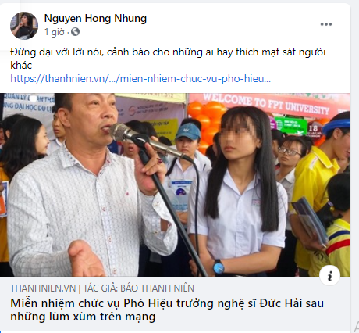Click the info icon on article image

tap(329, 275)
